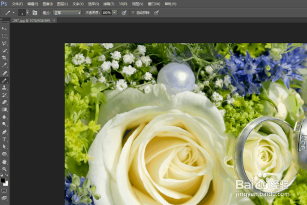307x205 pixels.
Task: Open the 滤镜(T) menu
Action: (x=108, y=4)
